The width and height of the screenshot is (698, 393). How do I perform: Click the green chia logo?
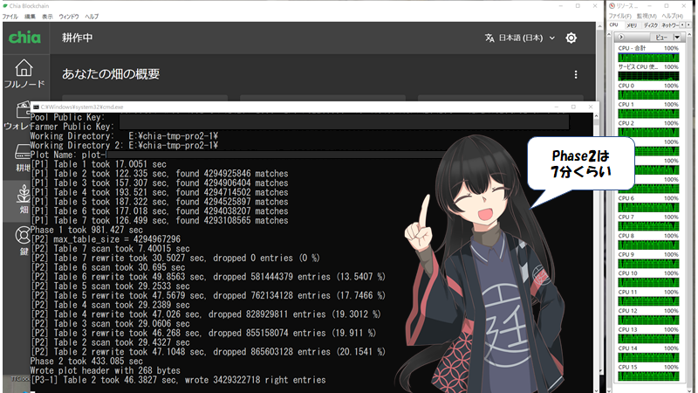coord(24,38)
